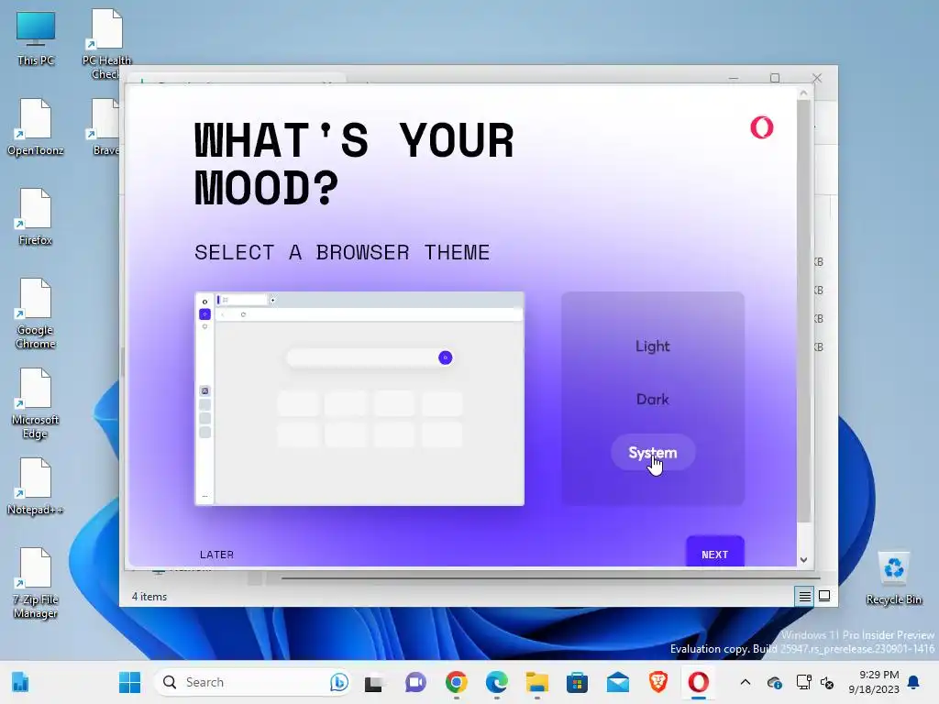Open the clock and date flyout
The height and width of the screenshot is (704, 939).
pos(874,682)
